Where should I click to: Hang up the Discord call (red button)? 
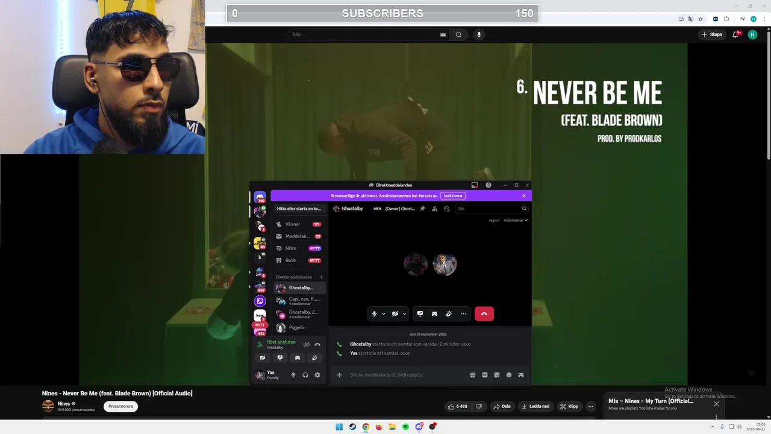(484, 313)
